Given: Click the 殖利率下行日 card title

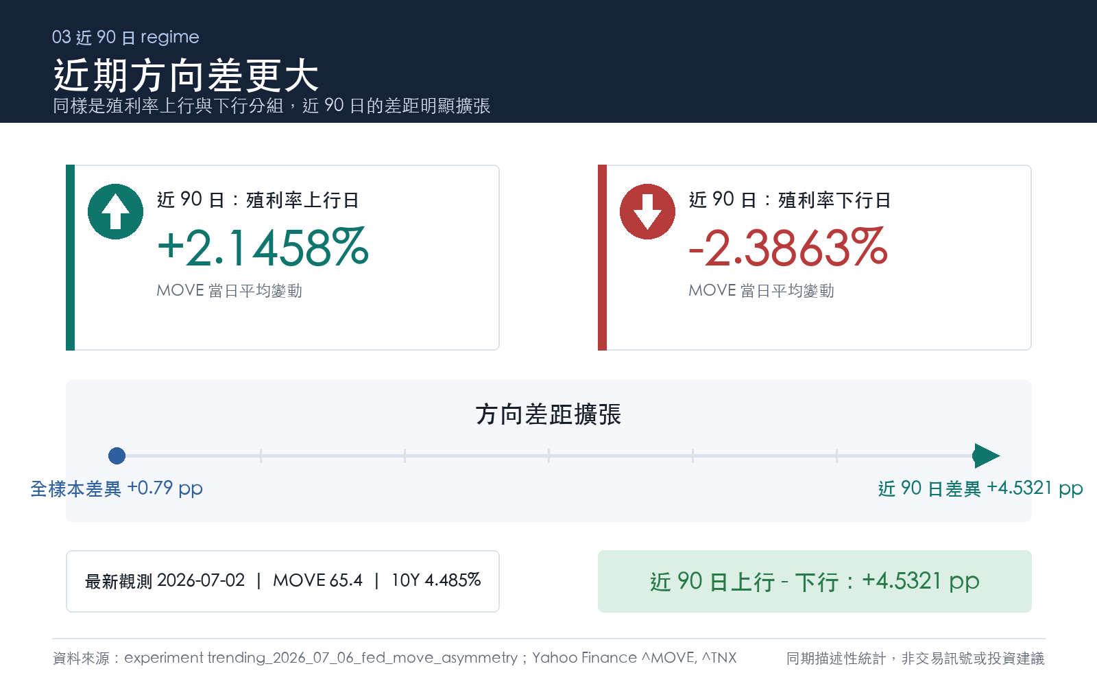Looking at the screenshot, I should 790,200.
